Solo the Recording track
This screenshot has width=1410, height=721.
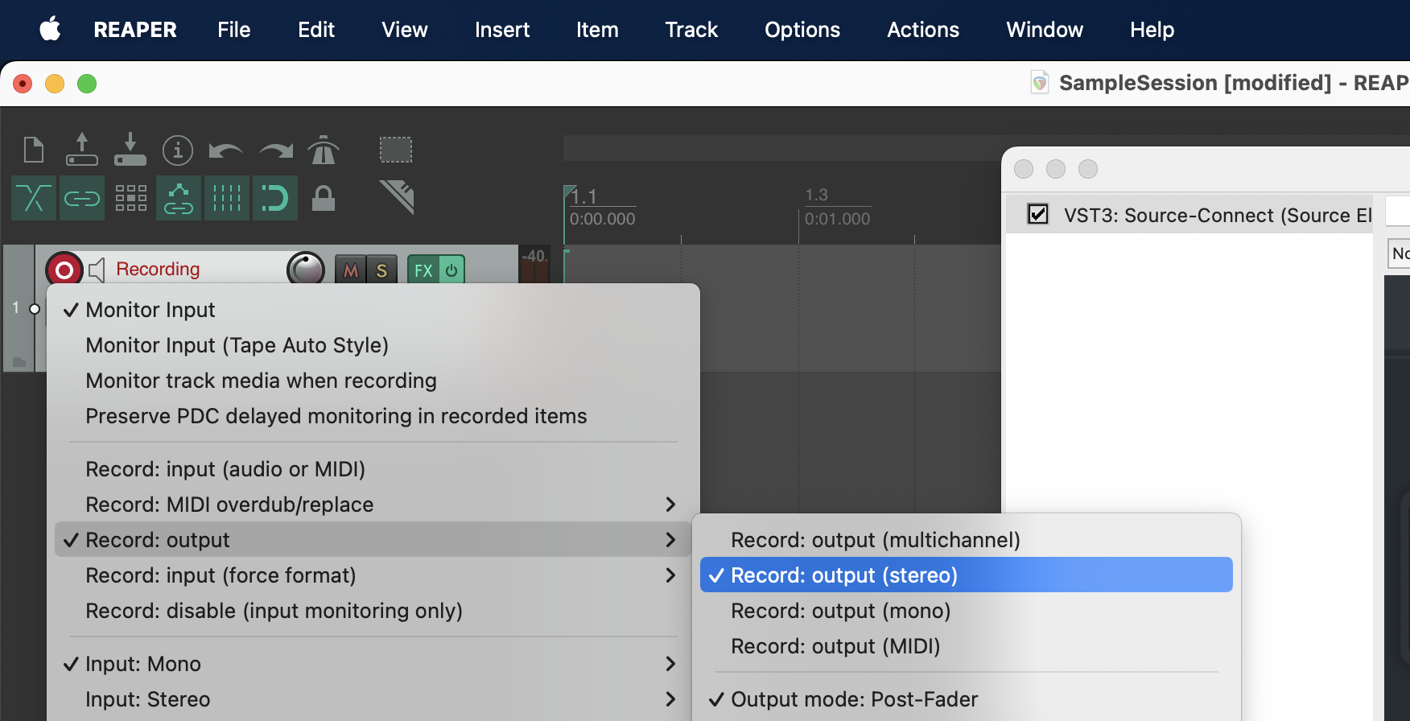point(381,270)
